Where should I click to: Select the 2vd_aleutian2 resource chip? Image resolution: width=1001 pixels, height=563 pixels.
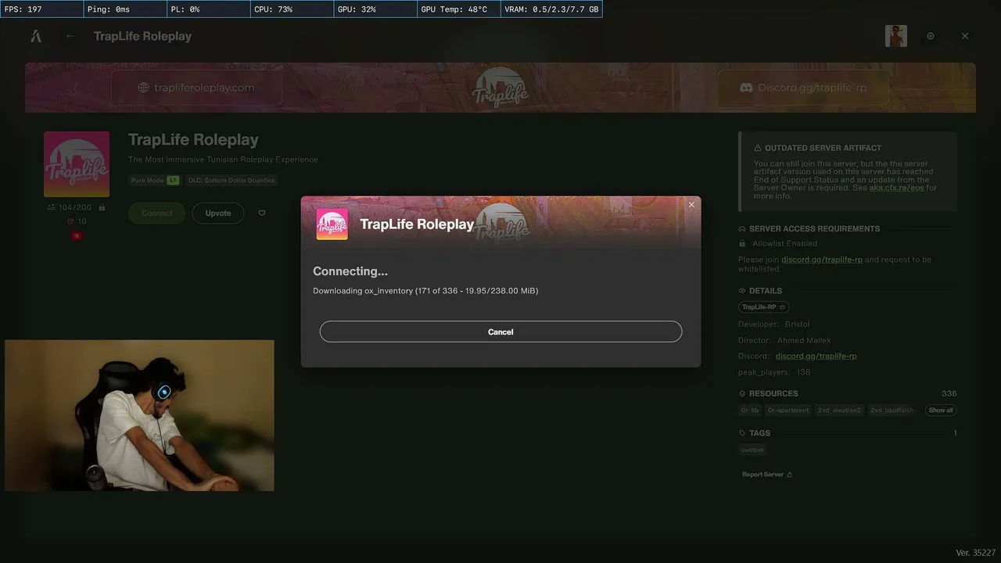839,410
